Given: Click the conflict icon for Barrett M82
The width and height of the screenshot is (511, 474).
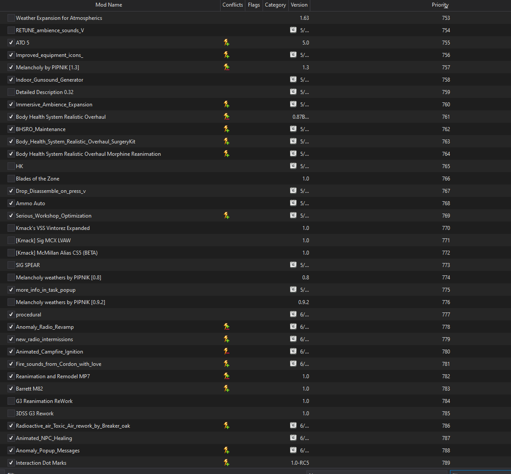Looking at the screenshot, I should click(226, 389).
